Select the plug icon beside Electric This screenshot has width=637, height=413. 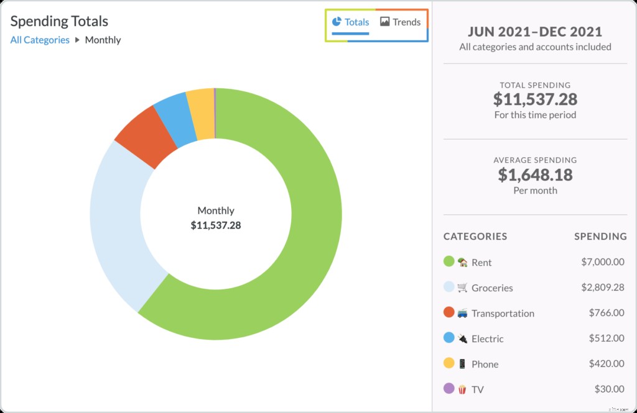pos(464,338)
